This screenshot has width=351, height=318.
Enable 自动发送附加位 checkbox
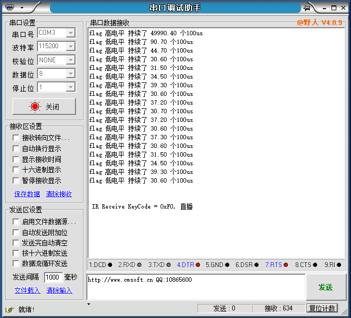16,232
